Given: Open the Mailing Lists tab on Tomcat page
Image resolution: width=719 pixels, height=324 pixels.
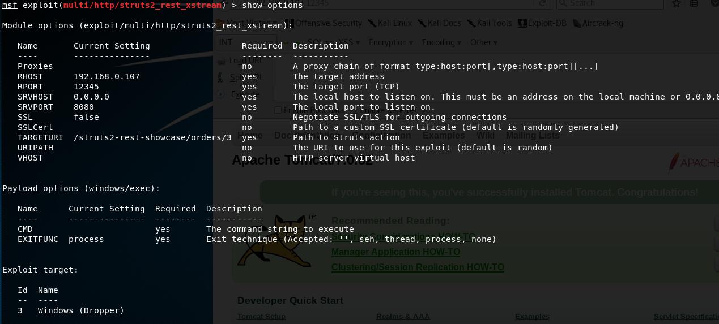Looking at the screenshot, I should [533, 136].
